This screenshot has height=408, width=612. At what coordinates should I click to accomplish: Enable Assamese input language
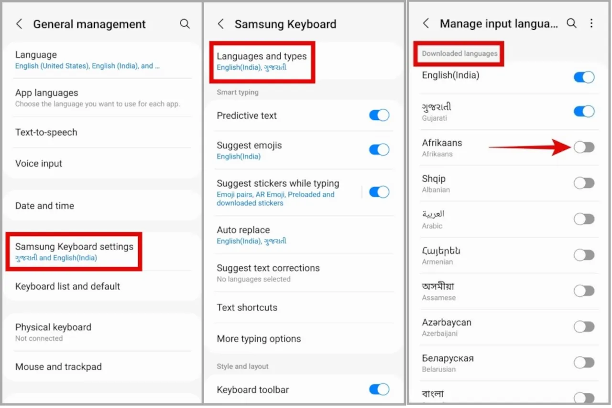584,291
